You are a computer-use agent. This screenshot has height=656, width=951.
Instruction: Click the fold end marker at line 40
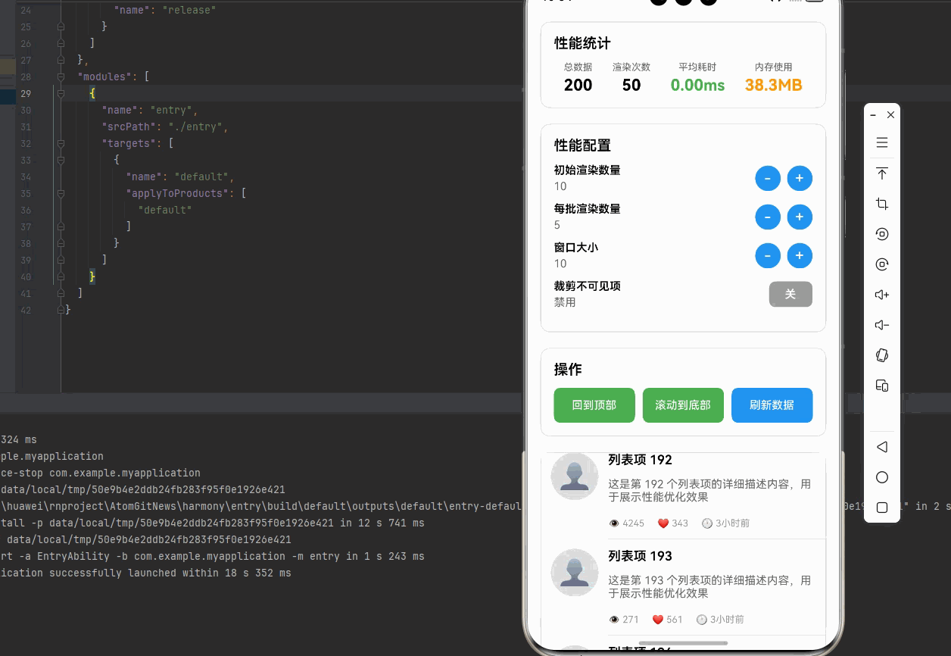point(61,276)
